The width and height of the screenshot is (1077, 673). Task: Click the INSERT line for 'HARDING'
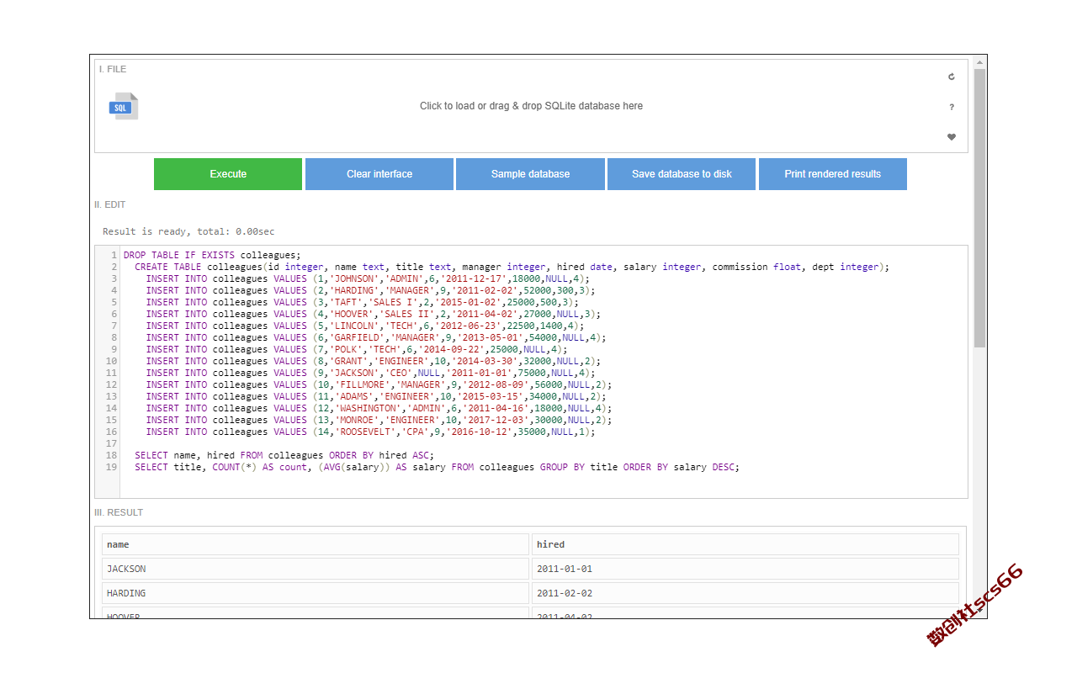coord(371,290)
